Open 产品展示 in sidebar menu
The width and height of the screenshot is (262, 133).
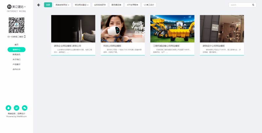click(17, 64)
